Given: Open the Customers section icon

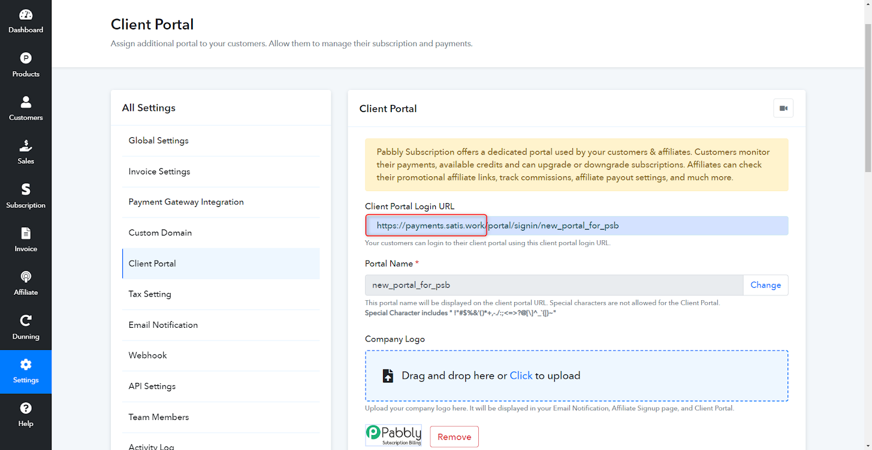Looking at the screenshot, I should pos(26,102).
